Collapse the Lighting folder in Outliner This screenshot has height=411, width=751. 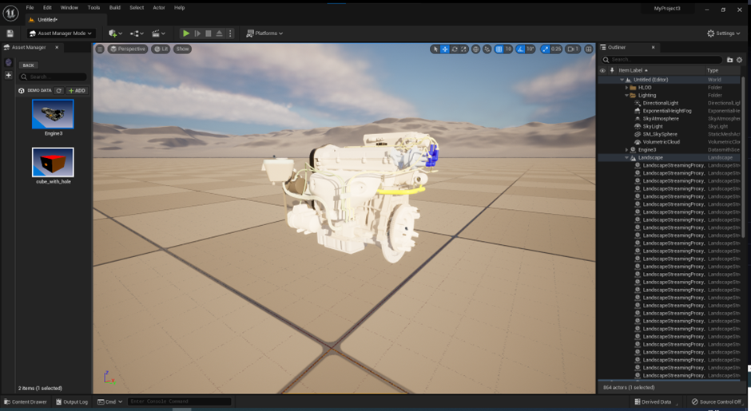pyautogui.click(x=627, y=95)
